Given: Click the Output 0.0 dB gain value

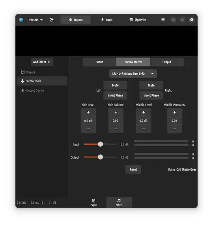Looking at the screenshot, I should click(124, 157).
